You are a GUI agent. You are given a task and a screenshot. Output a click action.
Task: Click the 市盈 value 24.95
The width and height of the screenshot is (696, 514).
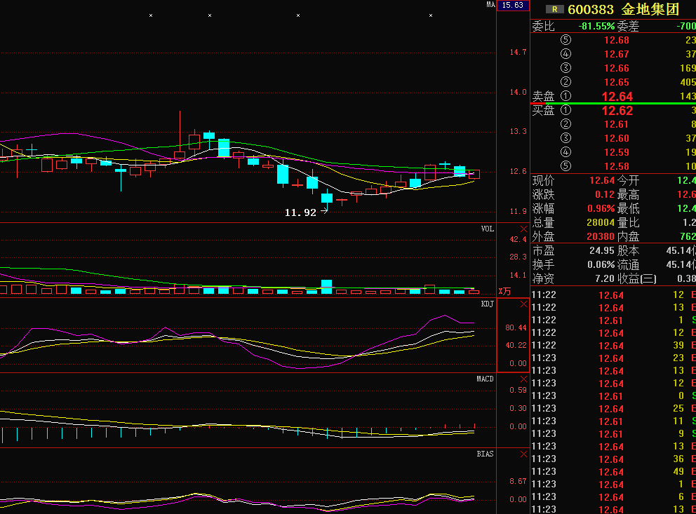point(602,250)
